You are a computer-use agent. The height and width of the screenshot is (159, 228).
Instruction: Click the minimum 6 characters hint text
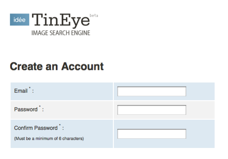49,139
